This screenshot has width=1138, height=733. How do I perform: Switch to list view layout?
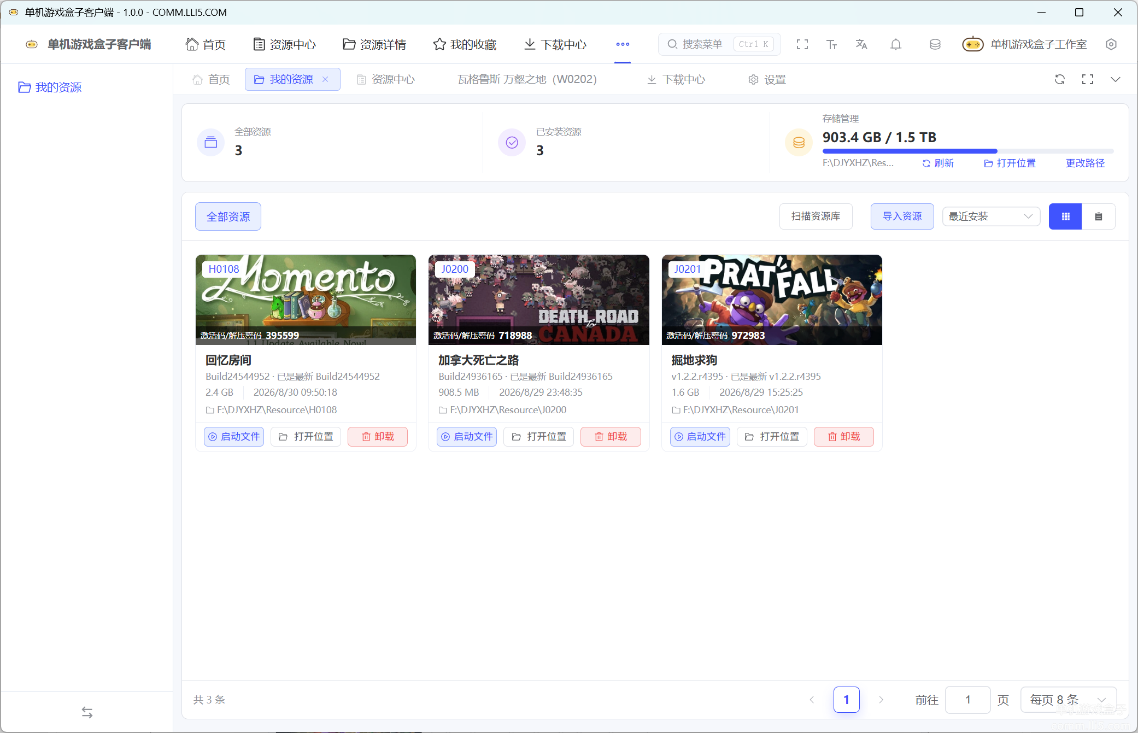click(x=1099, y=216)
